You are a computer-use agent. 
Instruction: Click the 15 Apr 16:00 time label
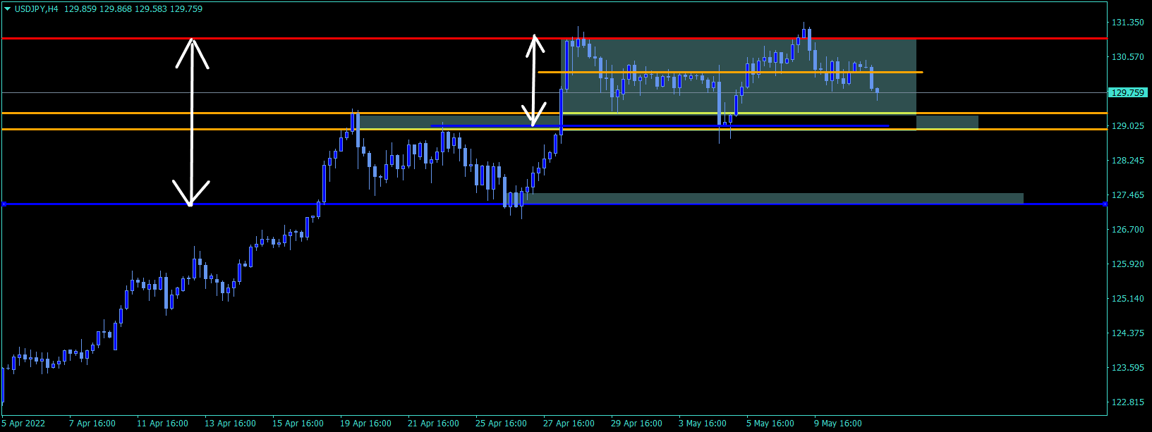click(x=298, y=424)
